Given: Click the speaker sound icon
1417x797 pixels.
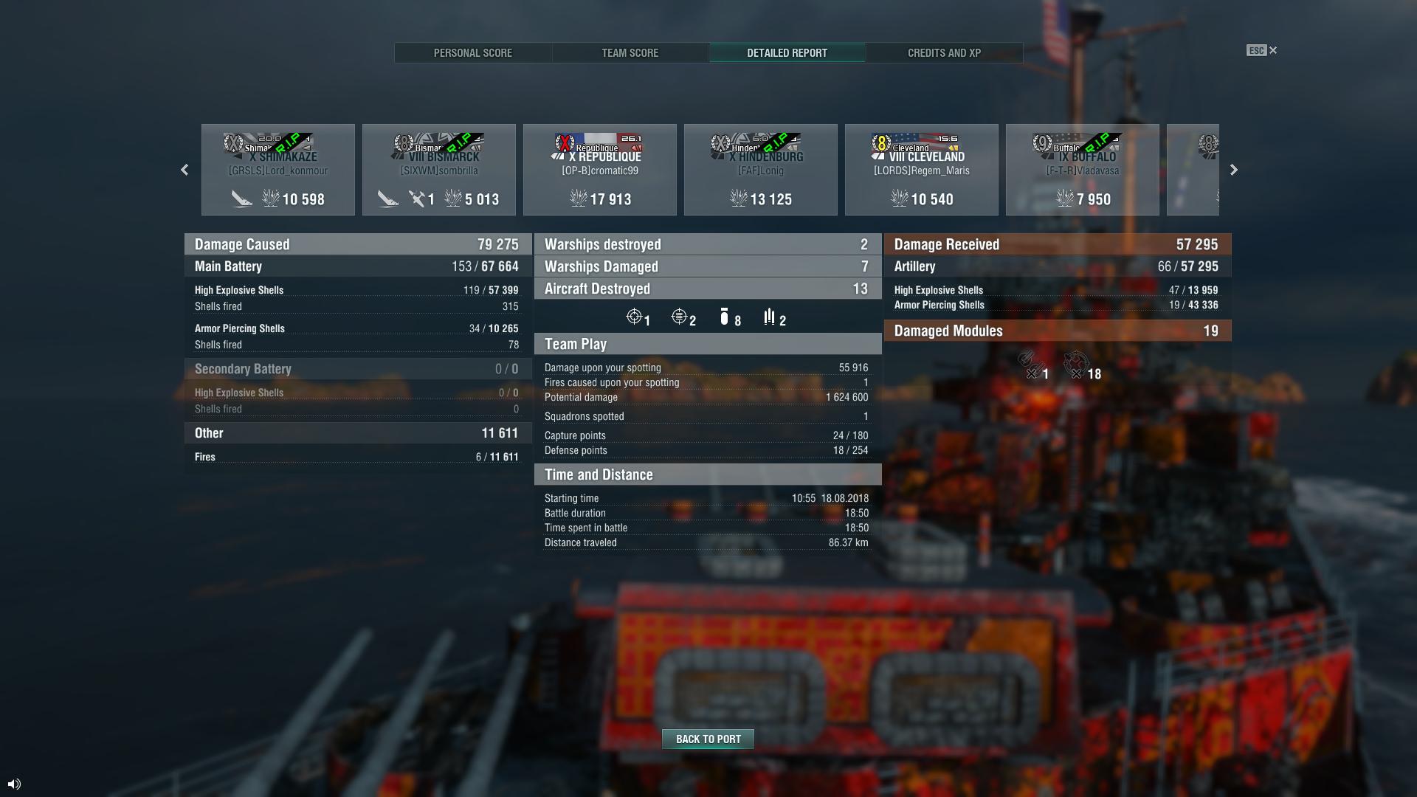Looking at the screenshot, I should click(x=14, y=784).
